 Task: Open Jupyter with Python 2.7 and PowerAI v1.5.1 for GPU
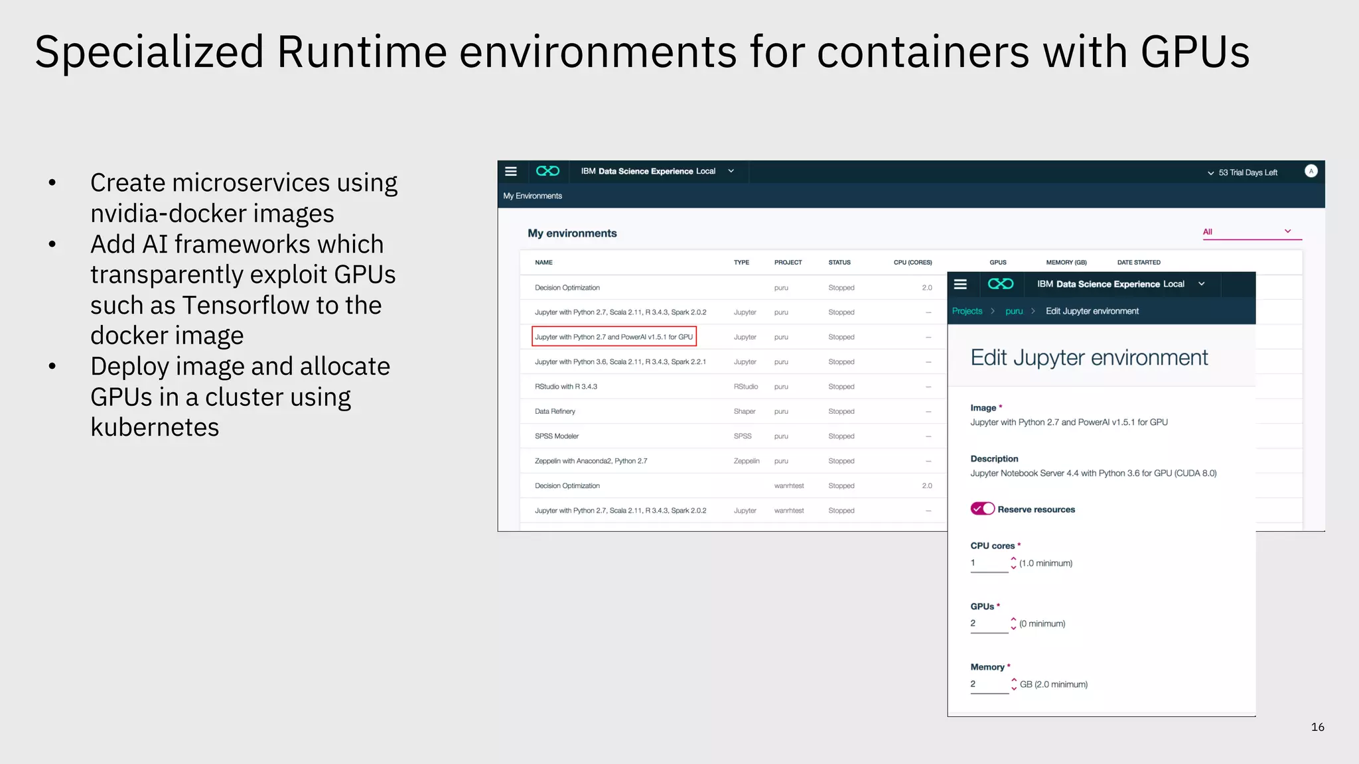(x=614, y=337)
